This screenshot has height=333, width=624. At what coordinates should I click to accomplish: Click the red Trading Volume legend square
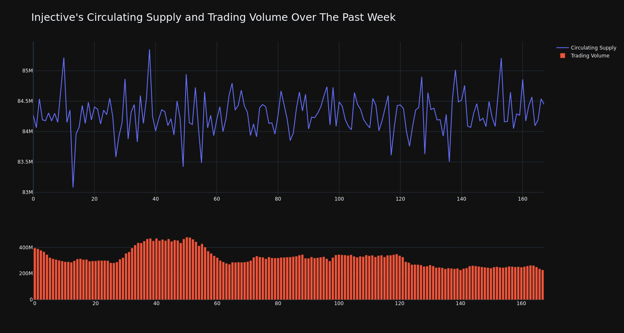point(562,56)
